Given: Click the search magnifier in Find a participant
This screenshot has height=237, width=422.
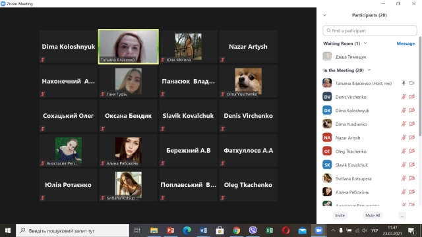Looking at the screenshot, I should pyautogui.click(x=328, y=31).
